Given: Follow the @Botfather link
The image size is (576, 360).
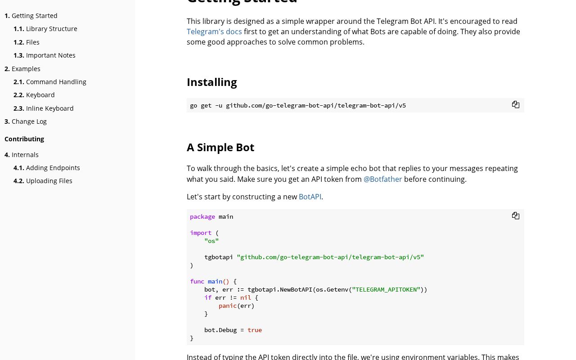Looking at the screenshot, I should pos(383,179).
